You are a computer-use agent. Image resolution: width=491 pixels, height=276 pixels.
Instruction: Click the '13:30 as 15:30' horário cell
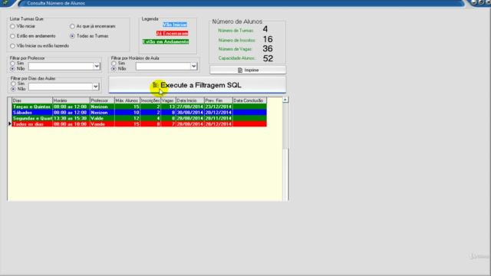(71, 118)
